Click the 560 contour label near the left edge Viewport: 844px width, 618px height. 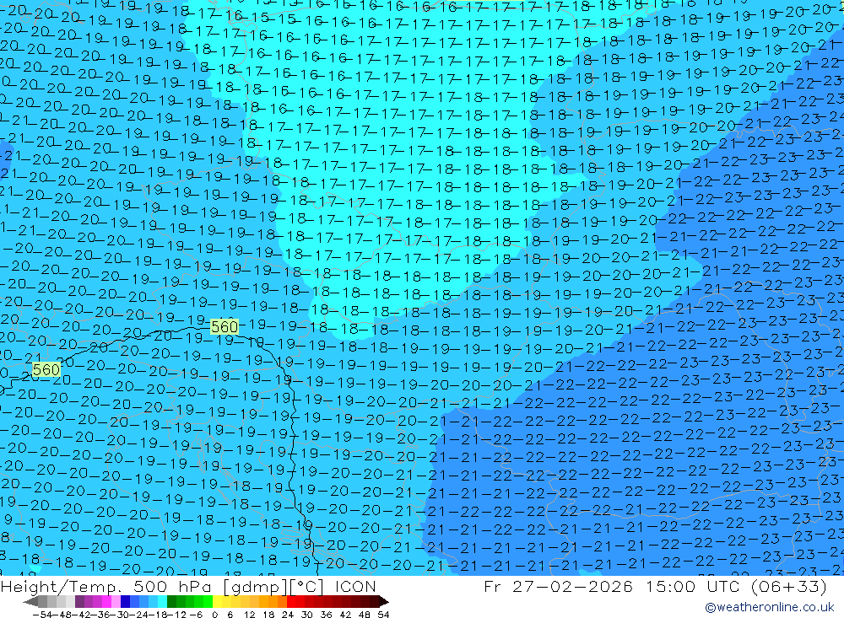coord(46,369)
